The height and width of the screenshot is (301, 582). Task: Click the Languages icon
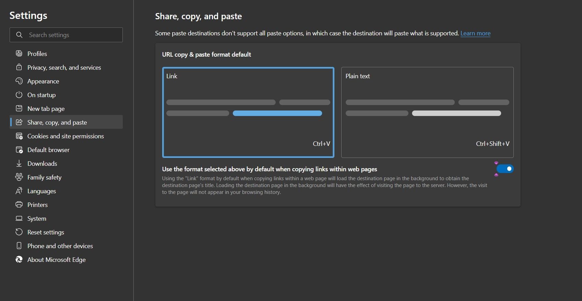point(19,191)
